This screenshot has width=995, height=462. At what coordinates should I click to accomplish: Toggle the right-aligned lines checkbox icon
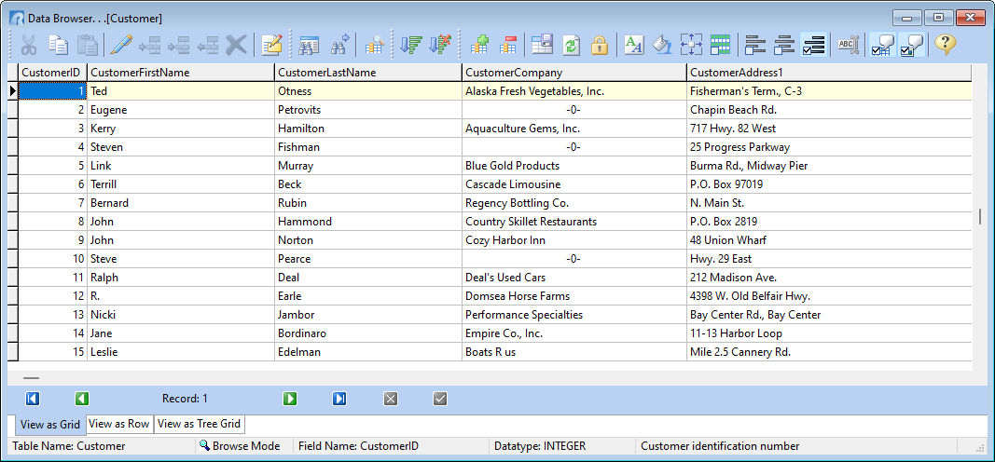(813, 45)
